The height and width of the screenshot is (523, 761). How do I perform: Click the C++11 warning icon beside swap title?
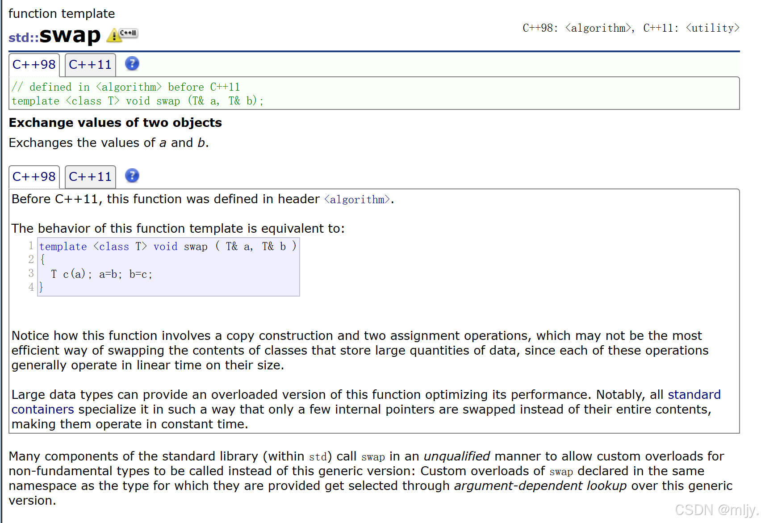[x=122, y=34]
